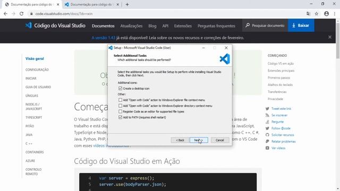
Task: Reload the page with refresh icon
Action: [21, 14]
